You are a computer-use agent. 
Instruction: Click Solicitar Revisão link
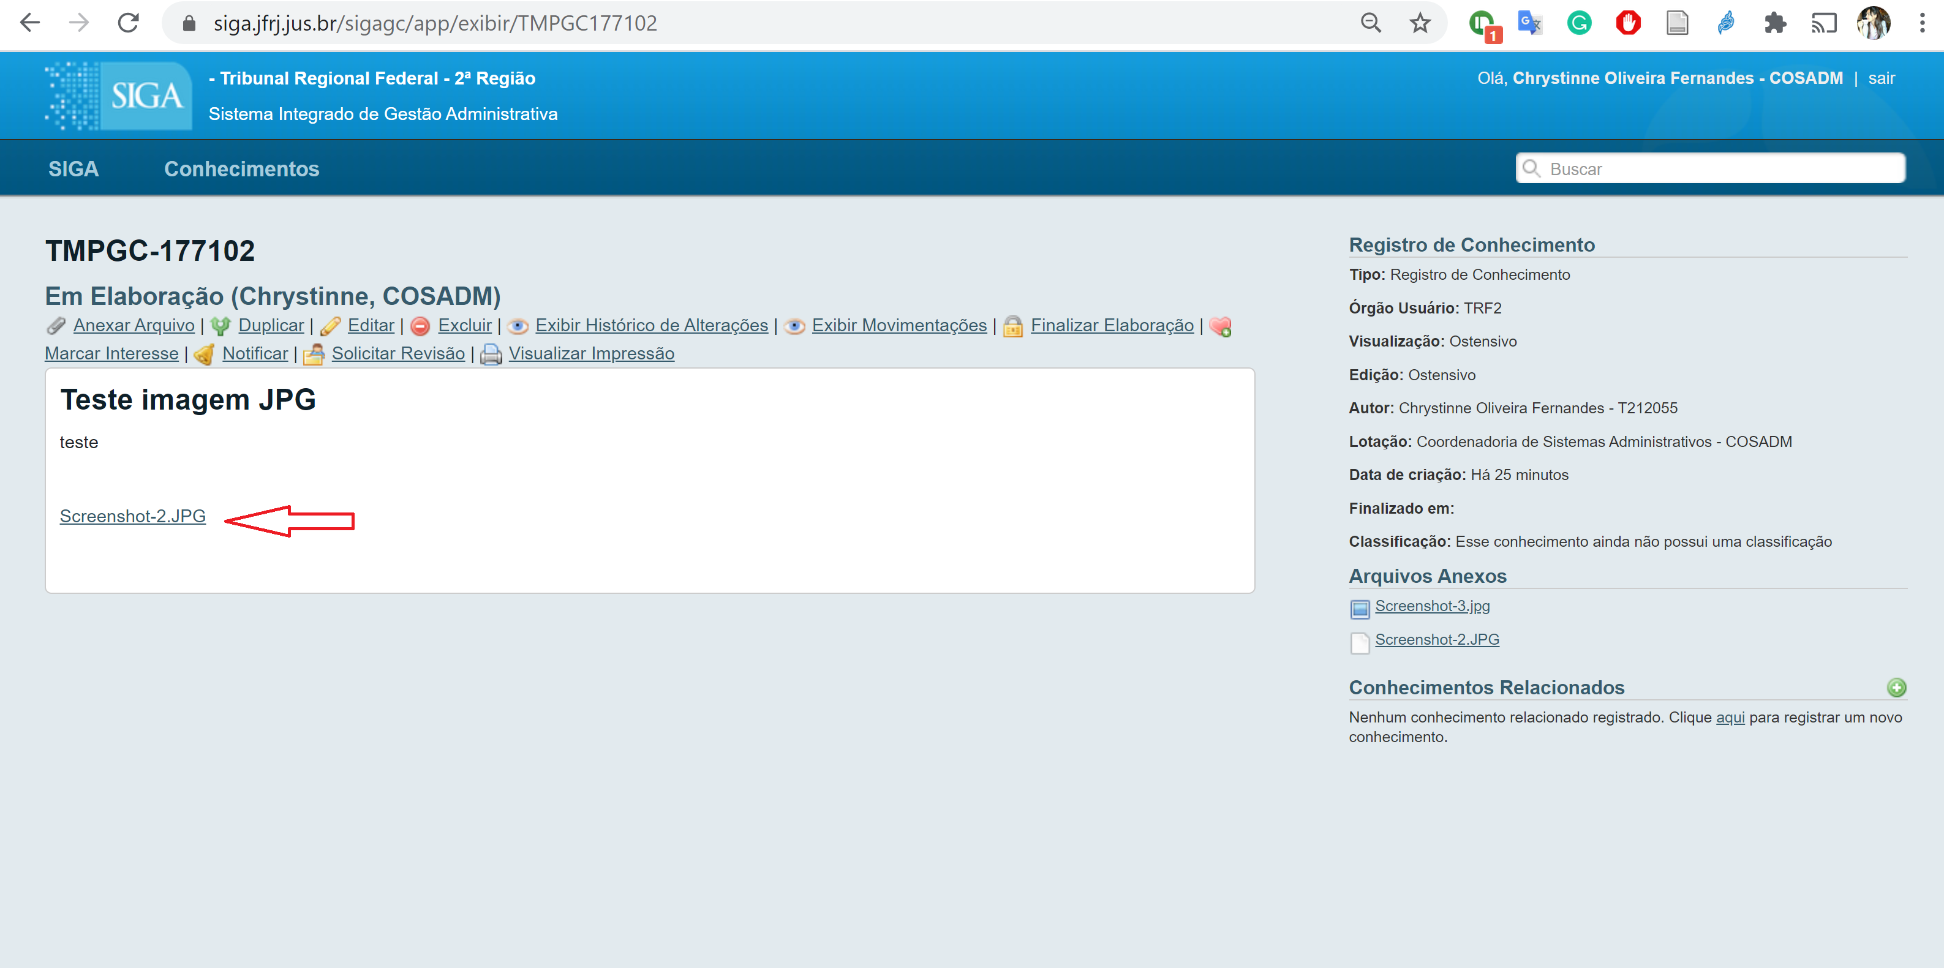397,353
